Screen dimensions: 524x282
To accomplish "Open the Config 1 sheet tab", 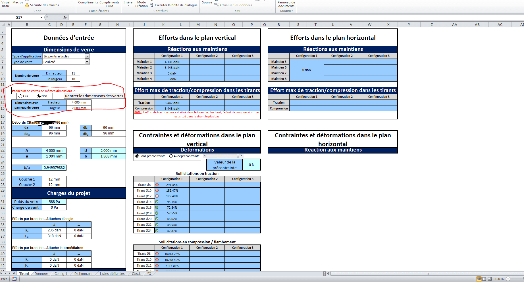I will pyautogui.click(x=61, y=273).
